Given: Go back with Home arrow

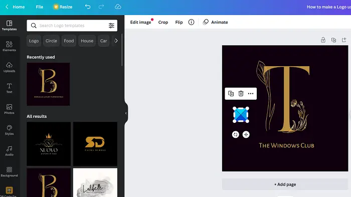Looking at the screenshot, I should coord(7,7).
